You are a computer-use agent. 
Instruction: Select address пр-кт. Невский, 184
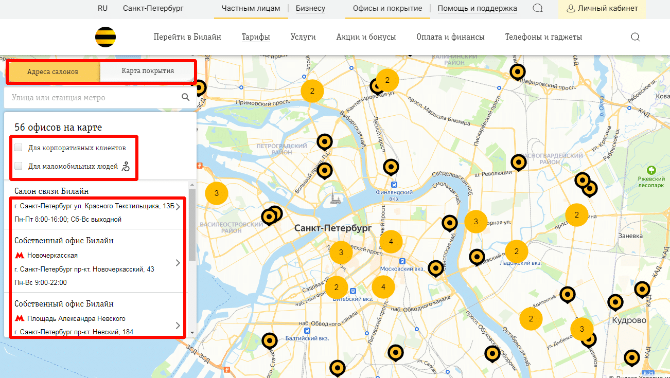click(74, 332)
